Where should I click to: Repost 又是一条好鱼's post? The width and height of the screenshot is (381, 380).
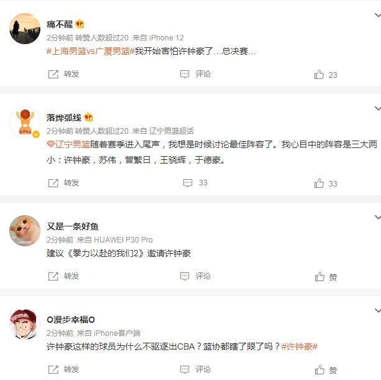point(63,276)
